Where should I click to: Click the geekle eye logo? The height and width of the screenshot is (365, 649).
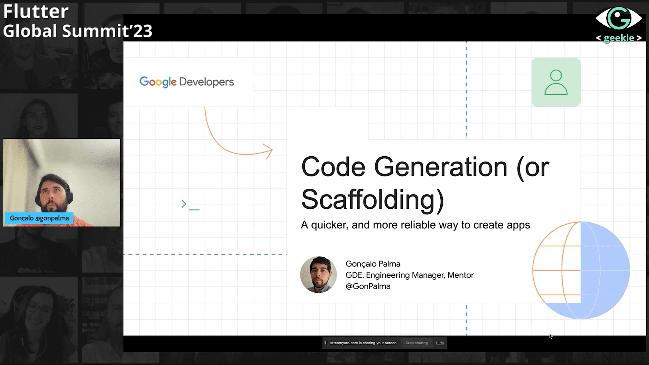619,18
